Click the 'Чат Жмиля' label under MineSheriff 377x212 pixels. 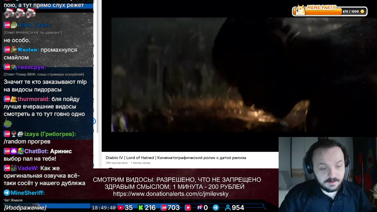[13, 200]
